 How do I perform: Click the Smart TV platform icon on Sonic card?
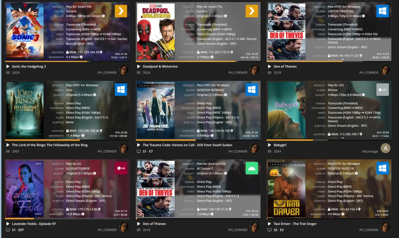(x=121, y=11)
